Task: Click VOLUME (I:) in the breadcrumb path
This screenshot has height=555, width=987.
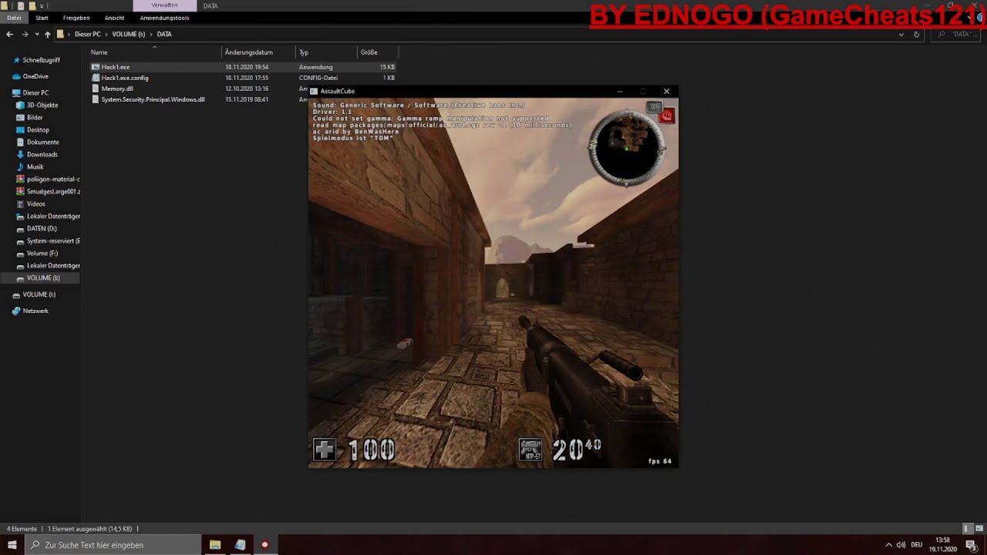Action: (x=129, y=34)
